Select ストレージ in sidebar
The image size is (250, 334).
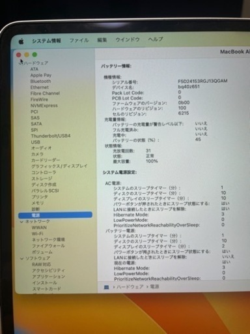click(x=42, y=179)
